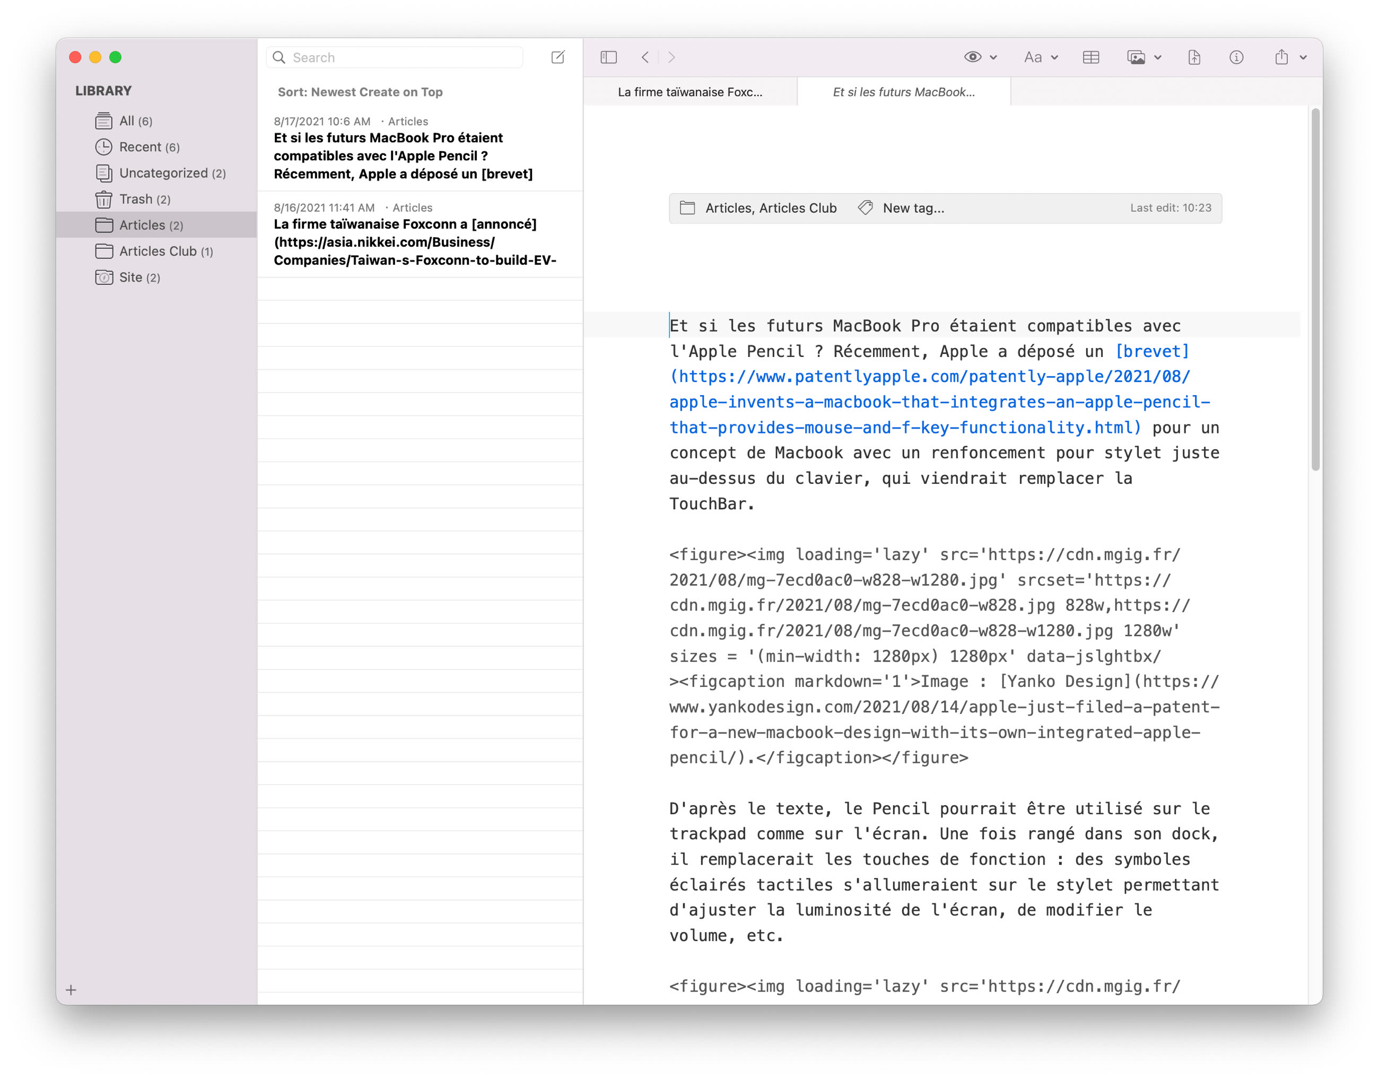The image size is (1379, 1079).
Task: Select All notes in the library
Action: click(156, 120)
